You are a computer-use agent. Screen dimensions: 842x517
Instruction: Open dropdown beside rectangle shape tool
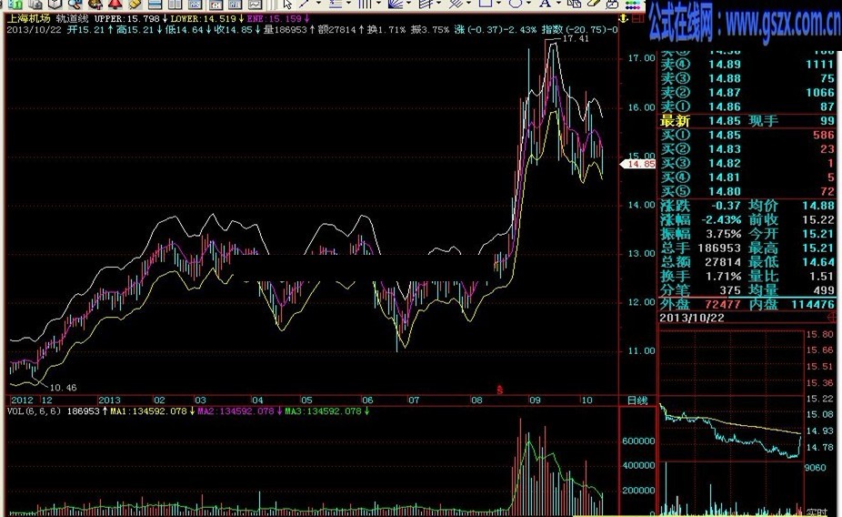point(499,3)
